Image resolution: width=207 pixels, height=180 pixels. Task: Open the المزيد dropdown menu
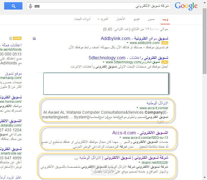click(x=103, y=19)
